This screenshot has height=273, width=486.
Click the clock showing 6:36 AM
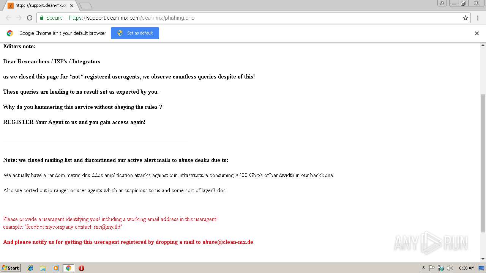point(467,268)
